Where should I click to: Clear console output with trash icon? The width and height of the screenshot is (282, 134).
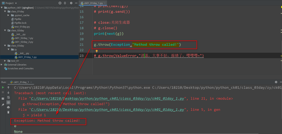tap(8, 112)
